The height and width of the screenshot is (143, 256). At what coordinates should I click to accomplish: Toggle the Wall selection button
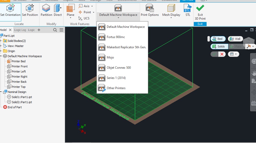(x=235, y=39)
